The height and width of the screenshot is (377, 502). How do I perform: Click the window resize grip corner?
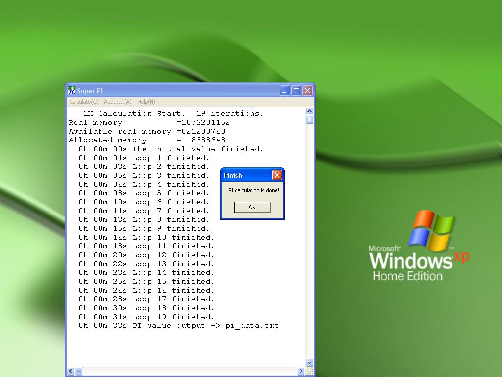click(310, 371)
